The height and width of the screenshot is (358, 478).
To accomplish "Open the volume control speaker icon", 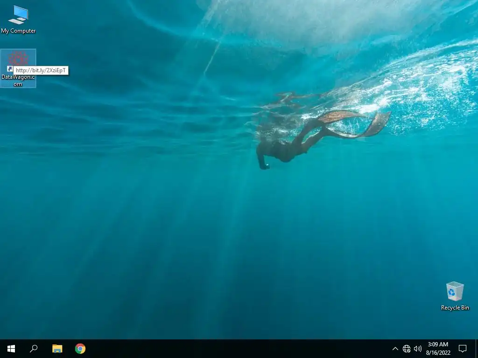I will [x=418, y=349].
